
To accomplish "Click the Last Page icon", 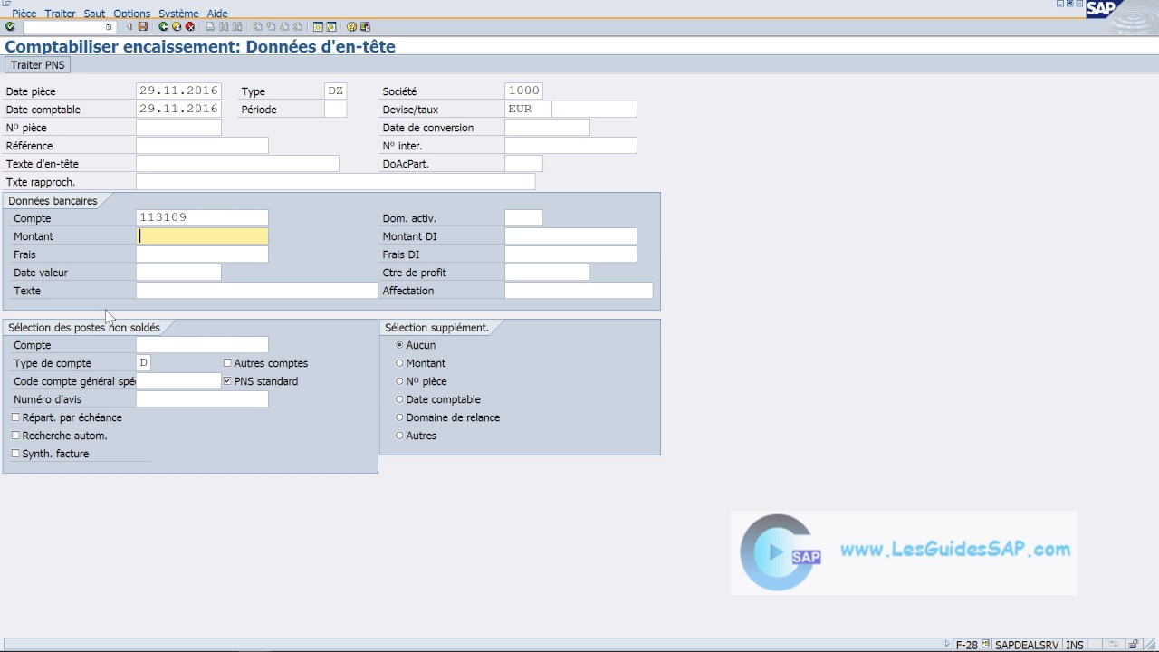I will [x=298, y=27].
